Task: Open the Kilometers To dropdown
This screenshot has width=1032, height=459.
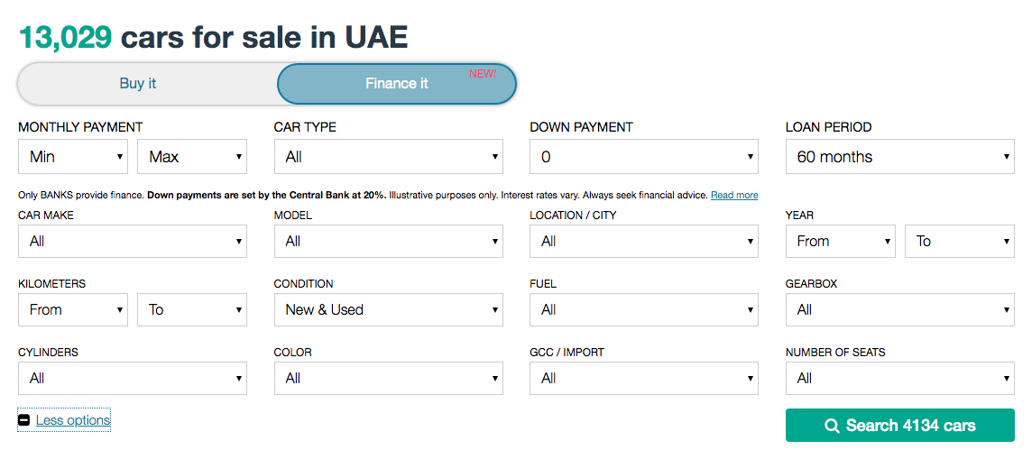Action: click(x=192, y=310)
